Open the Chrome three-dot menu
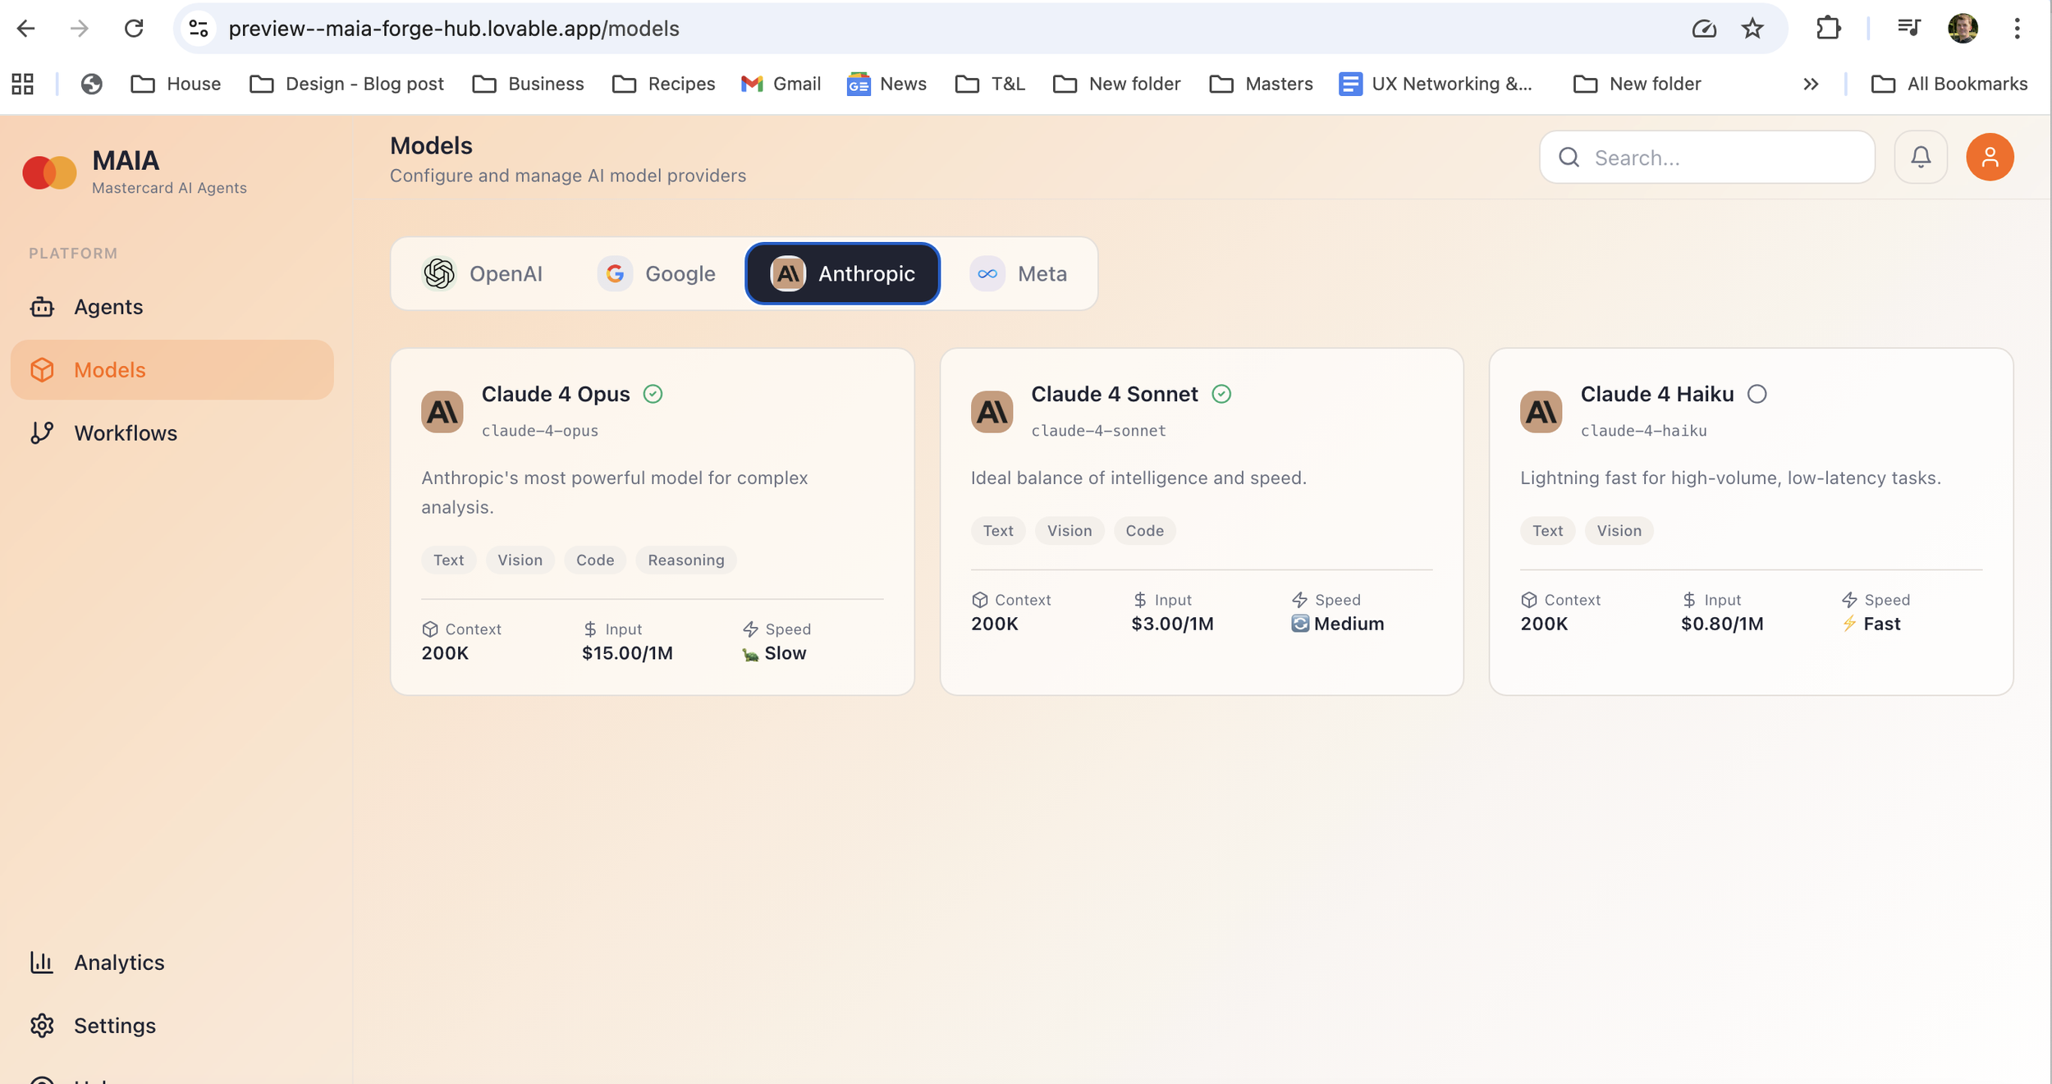Image resolution: width=2052 pixels, height=1084 pixels. (2017, 29)
